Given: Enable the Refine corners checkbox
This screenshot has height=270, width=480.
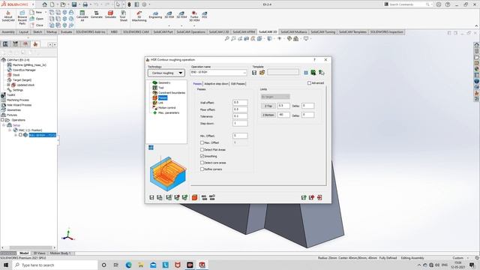Looking at the screenshot, I should point(202,169).
